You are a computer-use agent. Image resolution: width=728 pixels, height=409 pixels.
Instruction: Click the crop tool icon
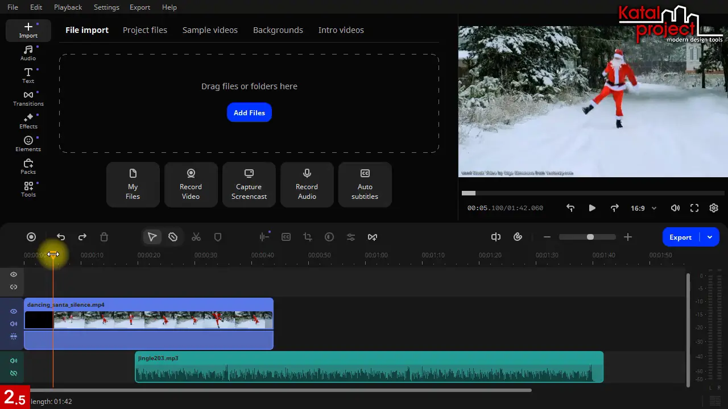pyautogui.click(x=308, y=237)
